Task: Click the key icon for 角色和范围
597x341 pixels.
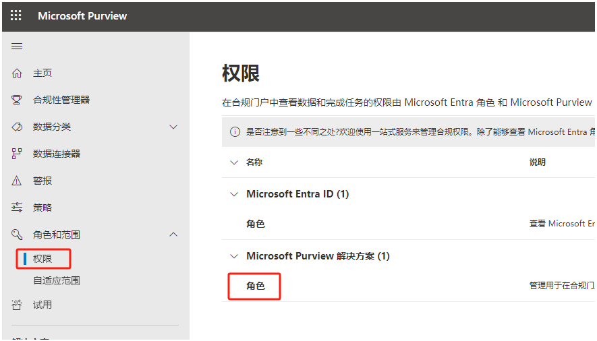Action: click(x=17, y=235)
